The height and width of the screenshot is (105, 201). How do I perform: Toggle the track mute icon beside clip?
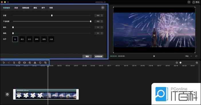7,94
